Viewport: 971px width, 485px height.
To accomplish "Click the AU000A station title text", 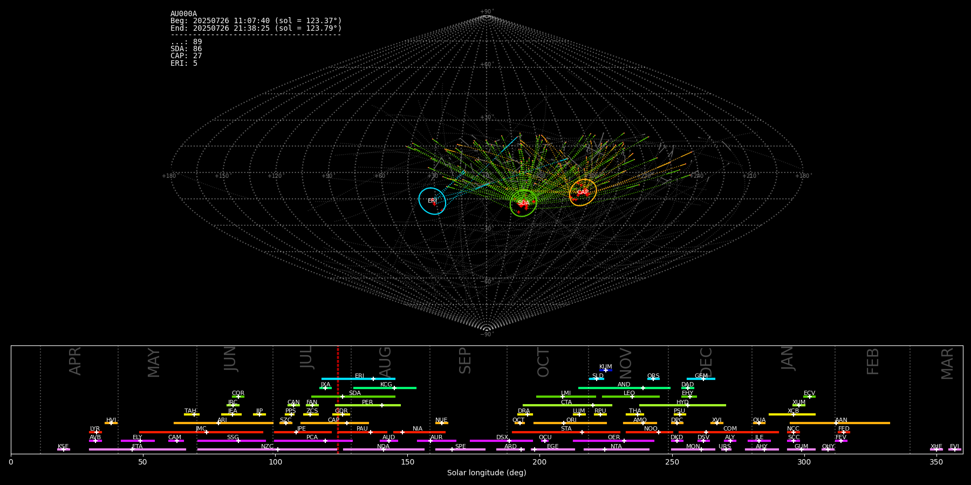I will pyautogui.click(x=183, y=14).
